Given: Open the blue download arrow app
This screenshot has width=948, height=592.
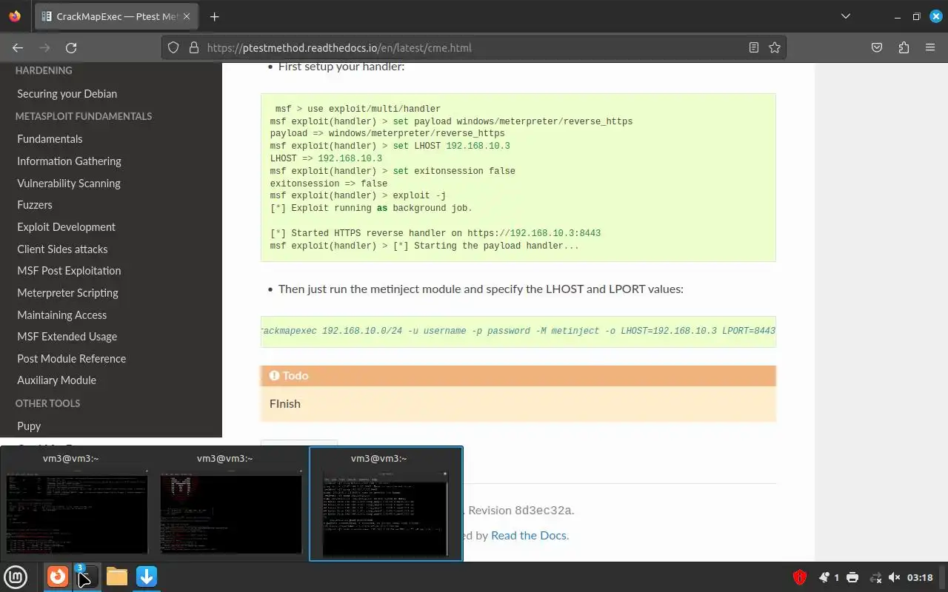Looking at the screenshot, I should [x=147, y=576].
